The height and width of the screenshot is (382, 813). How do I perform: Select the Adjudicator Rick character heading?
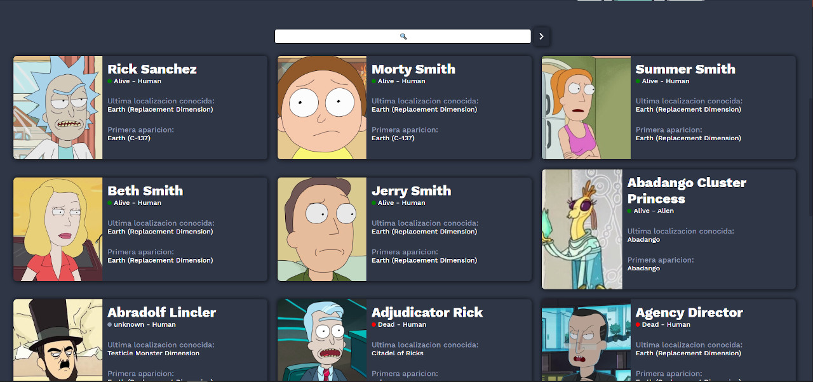(x=427, y=312)
